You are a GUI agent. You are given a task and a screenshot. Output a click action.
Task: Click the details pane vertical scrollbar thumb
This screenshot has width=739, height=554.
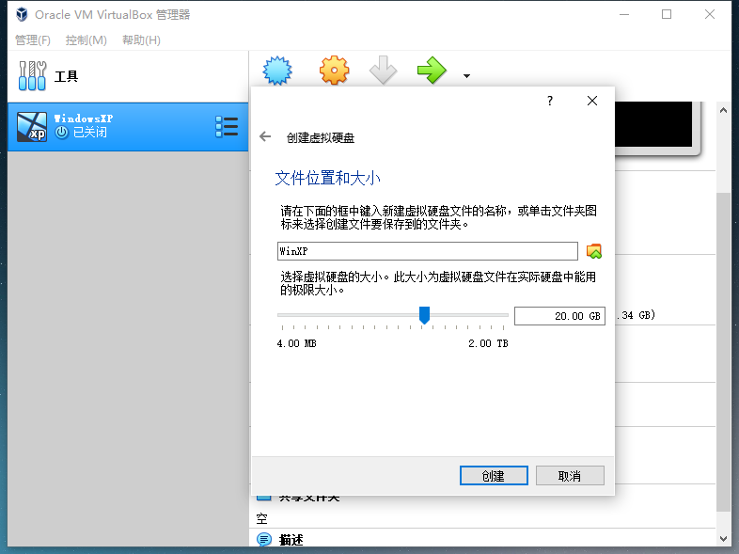(x=723, y=352)
